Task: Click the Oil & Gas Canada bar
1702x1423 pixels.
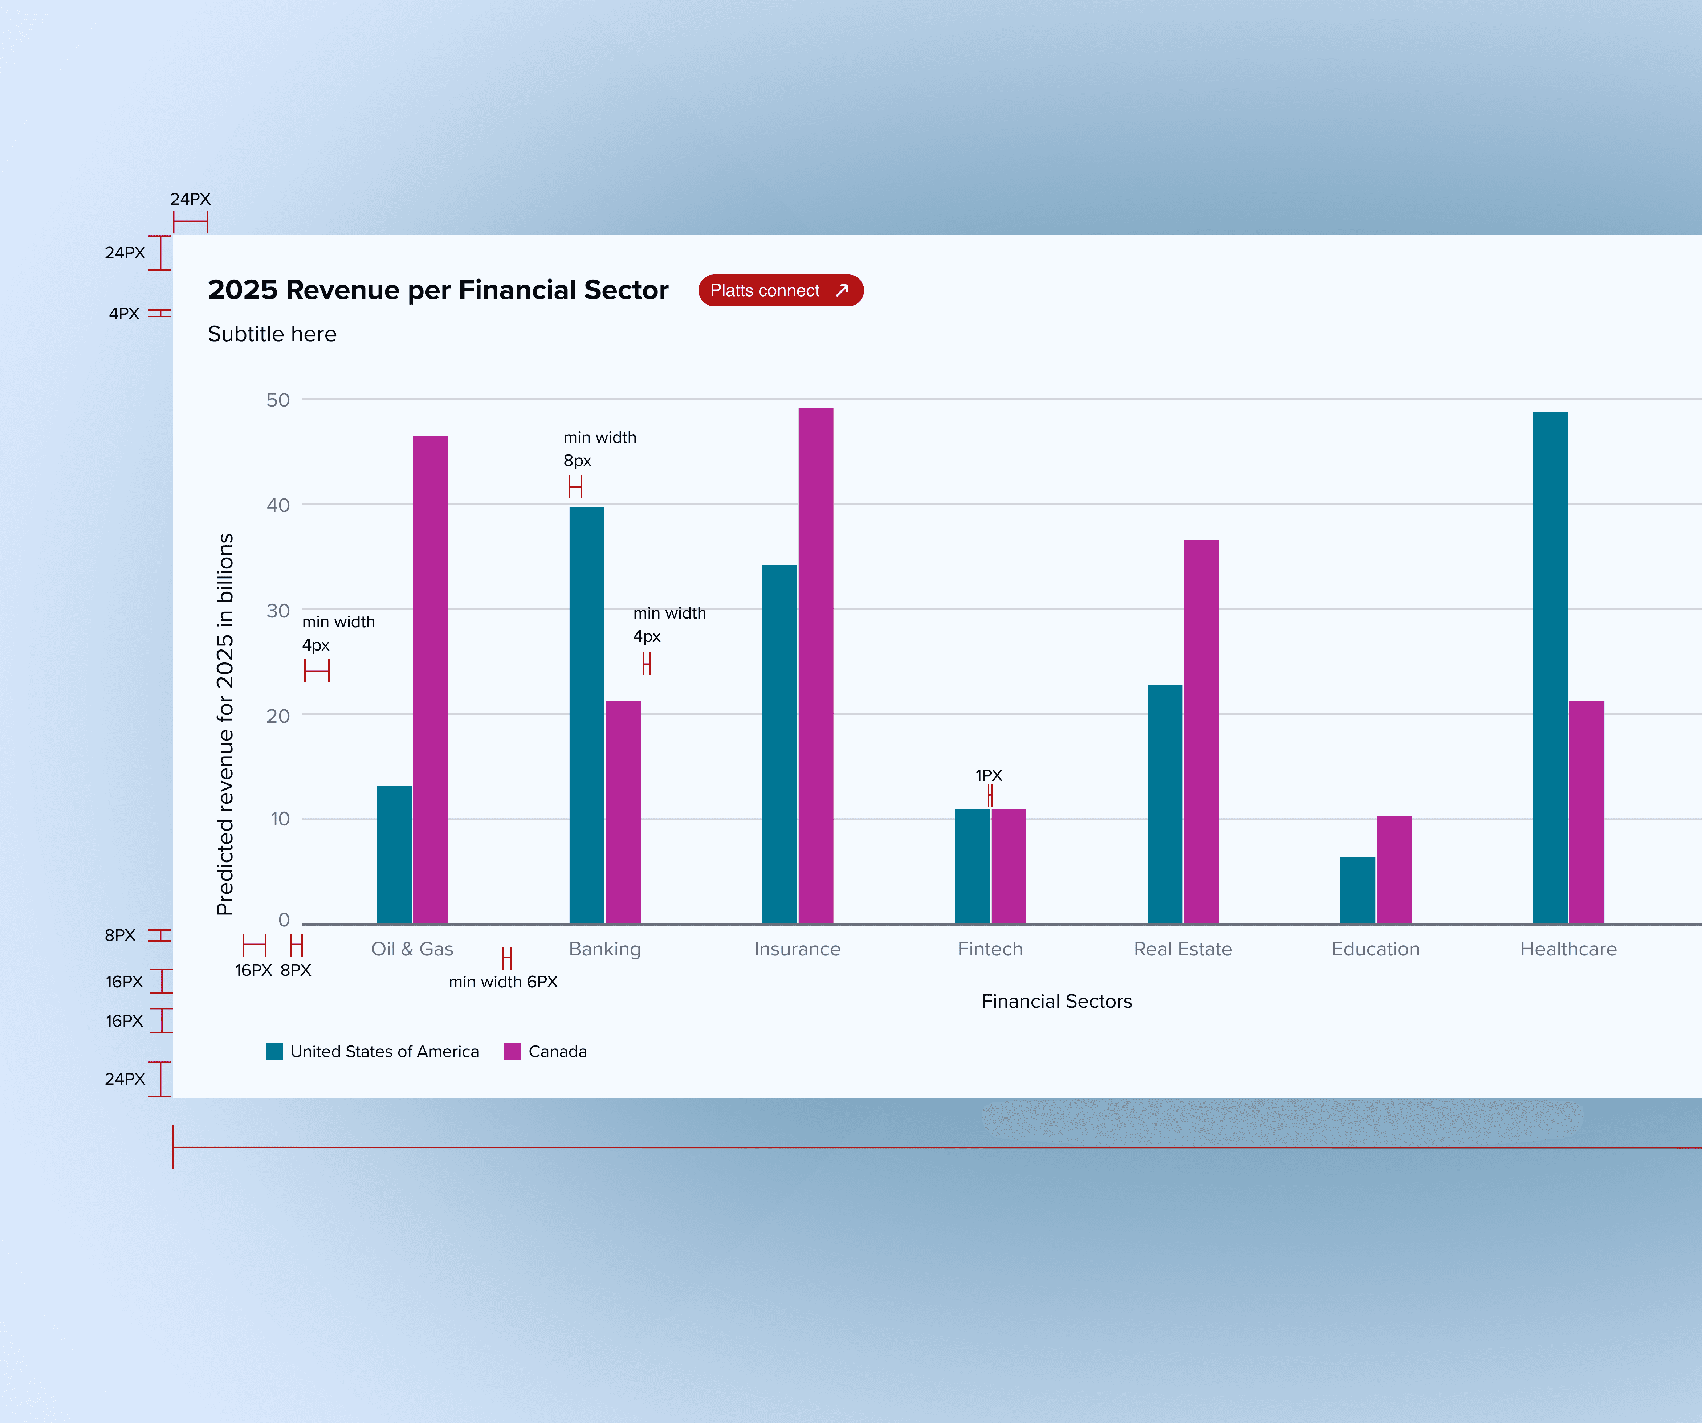Action: pos(430,679)
